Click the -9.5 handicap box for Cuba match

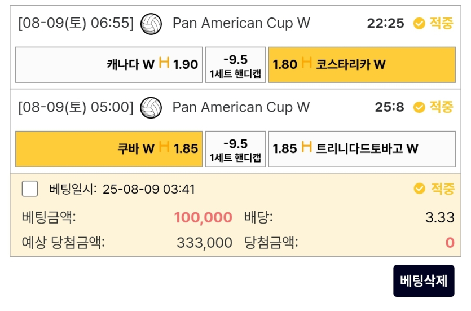tap(235, 149)
